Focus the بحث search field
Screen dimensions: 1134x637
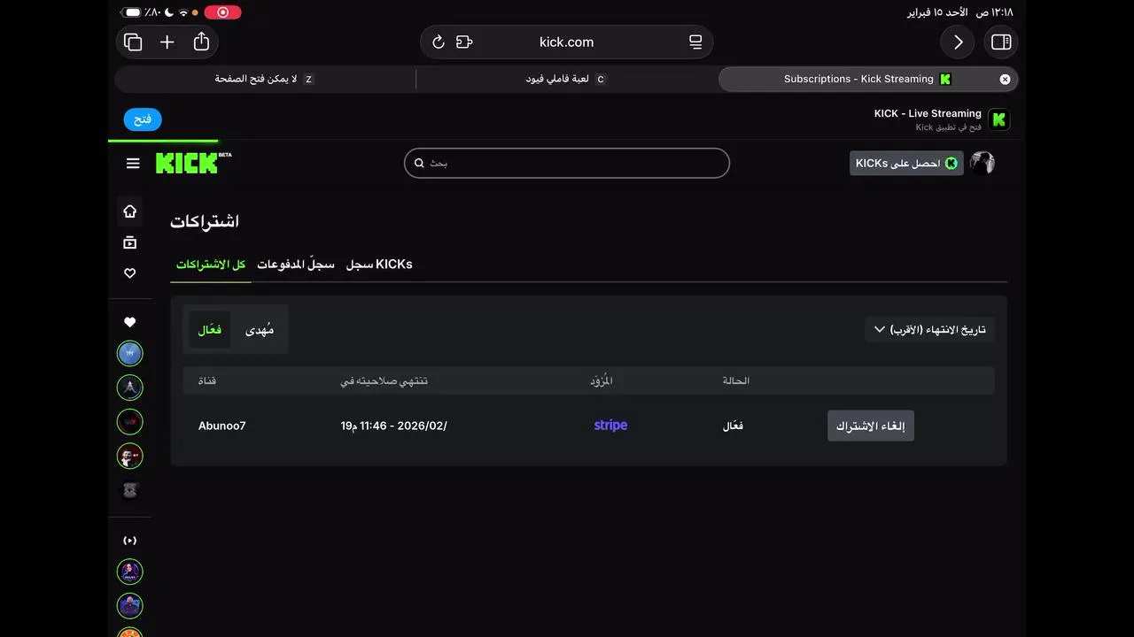click(567, 163)
